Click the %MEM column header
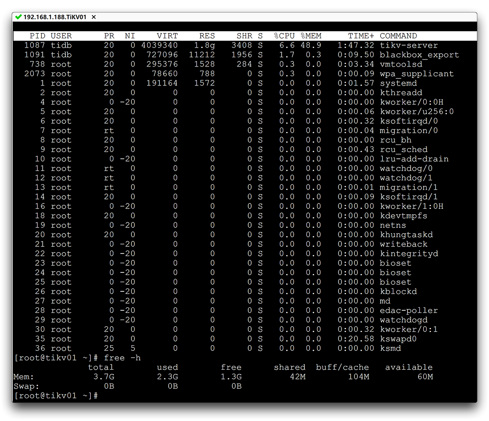Image resolution: width=489 pixels, height=421 pixels. (x=311, y=36)
